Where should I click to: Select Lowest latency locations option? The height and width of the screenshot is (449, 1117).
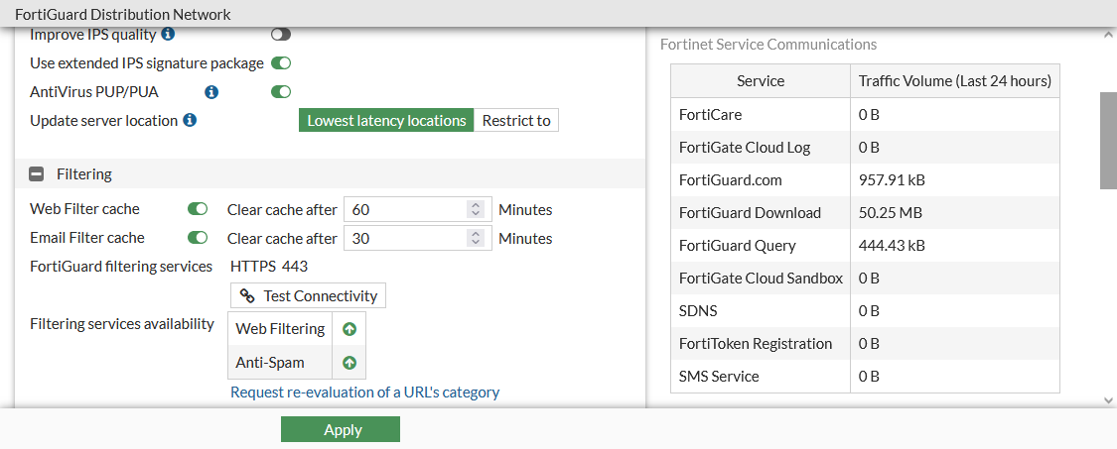pos(386,121)
